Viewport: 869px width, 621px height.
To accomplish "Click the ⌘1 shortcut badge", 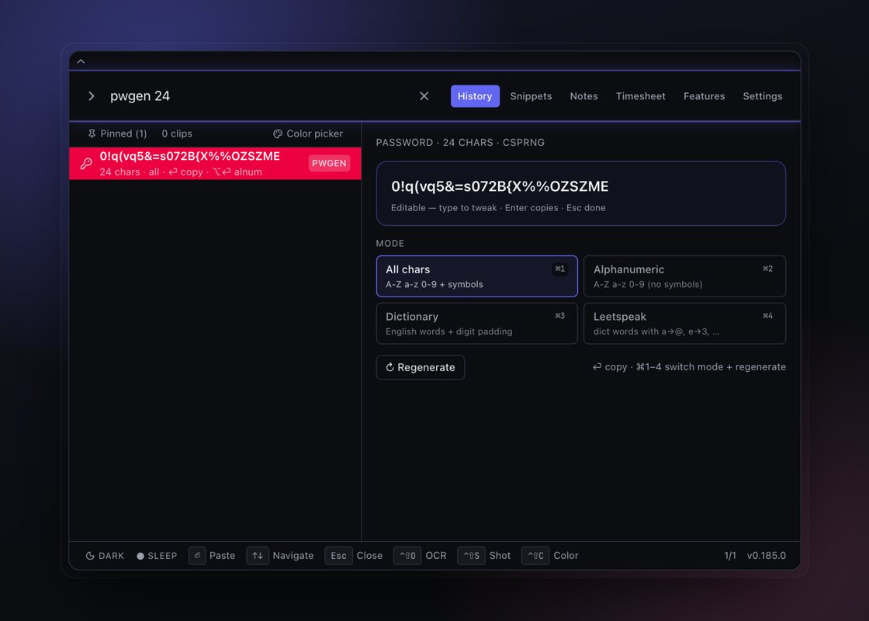I will [x=559, y=269].
